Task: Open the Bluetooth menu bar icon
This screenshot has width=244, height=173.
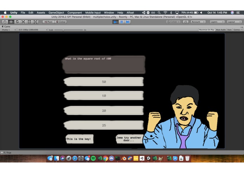Action: (171, 13)
